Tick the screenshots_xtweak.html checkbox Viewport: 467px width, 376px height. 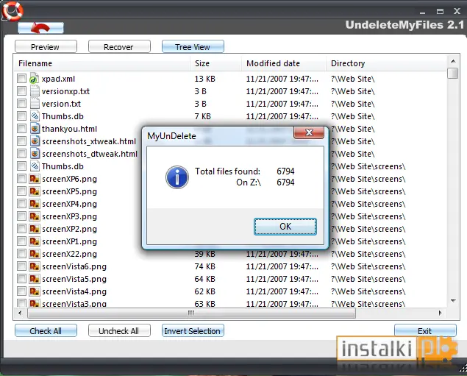coord(21,141)
